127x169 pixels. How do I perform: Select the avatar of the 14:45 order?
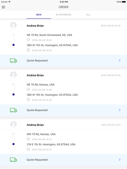pos(13,75)
